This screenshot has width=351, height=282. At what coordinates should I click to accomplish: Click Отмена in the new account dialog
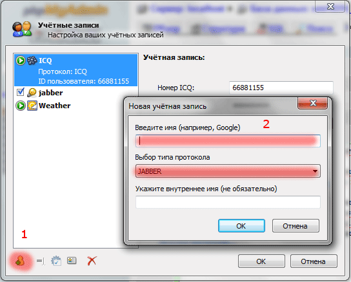[x=296, y=226]
